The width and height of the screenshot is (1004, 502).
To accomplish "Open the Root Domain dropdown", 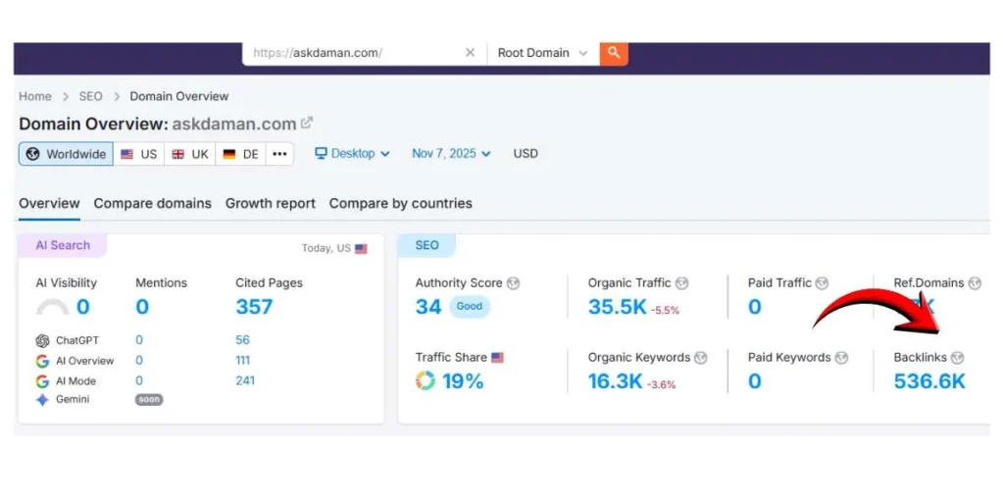I will [542, 53].
